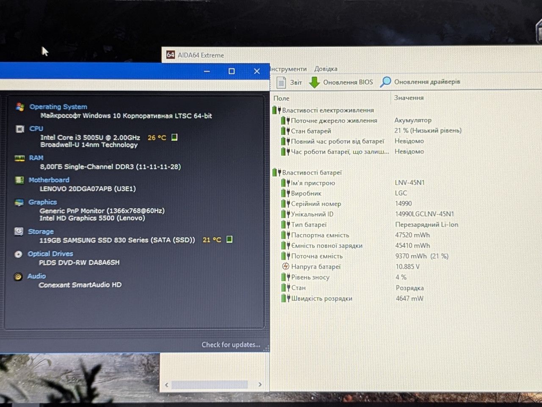Click the CPU 26 °C temperature indicator icon
The width and height of the screenshot is (542, 407).
174,137
